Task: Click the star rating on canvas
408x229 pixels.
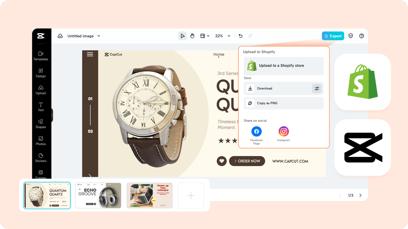Action: [x=228, y=141]
